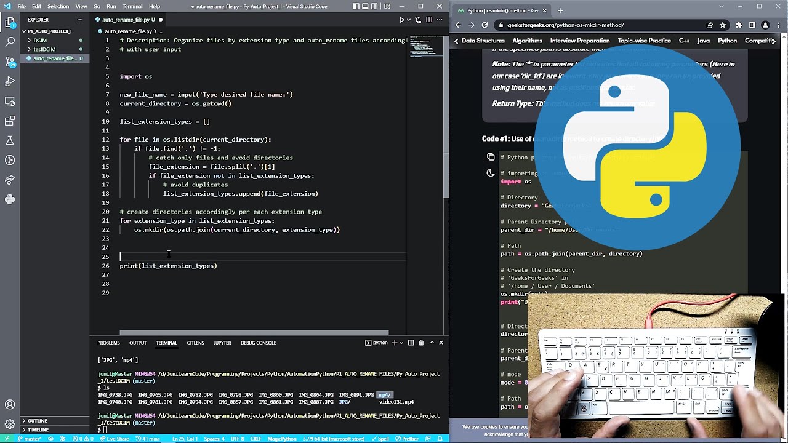Click Chrome back arrow
The width and height of the screenshot is (788, 443).
coord(458,25)
